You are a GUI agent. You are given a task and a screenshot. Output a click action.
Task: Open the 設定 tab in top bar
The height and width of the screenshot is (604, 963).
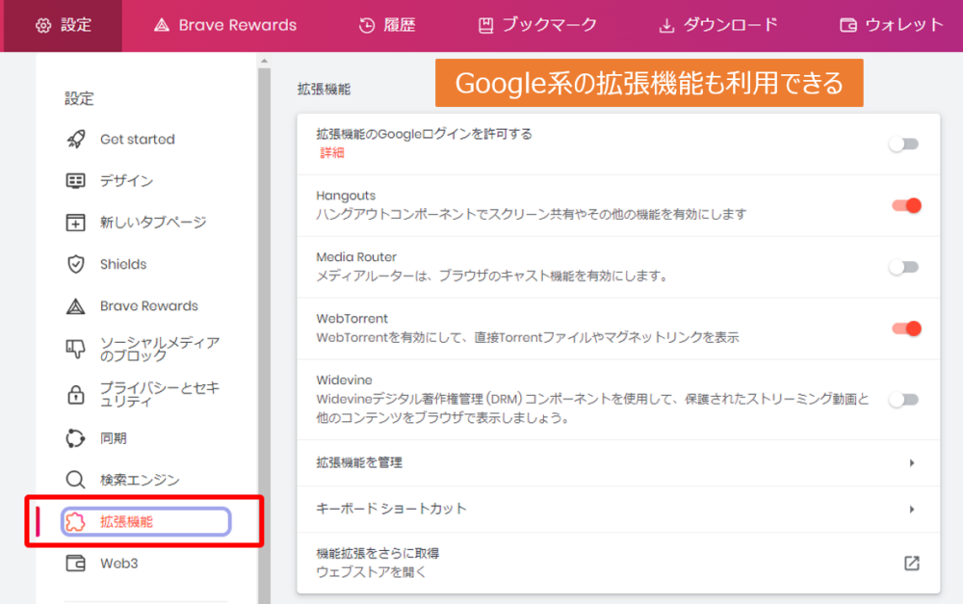click(64, 26)
